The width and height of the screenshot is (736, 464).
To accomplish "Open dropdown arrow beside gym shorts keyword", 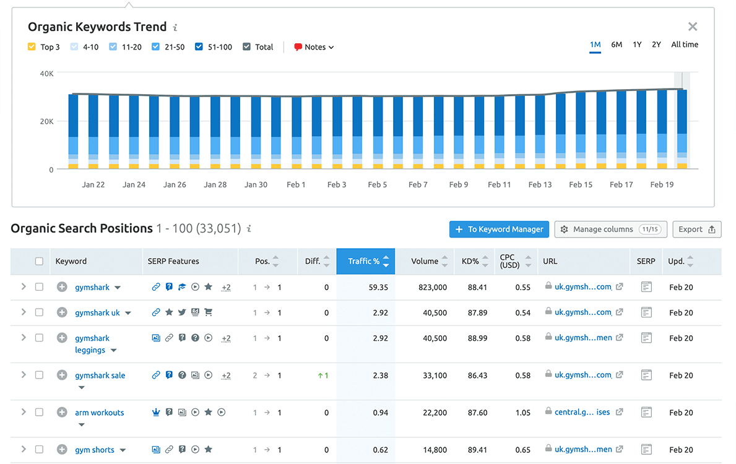I will click(x=123, y=450).
